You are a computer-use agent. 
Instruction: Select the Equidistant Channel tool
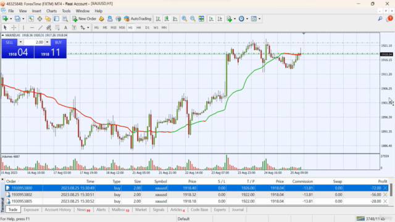[x=49, y=28]
